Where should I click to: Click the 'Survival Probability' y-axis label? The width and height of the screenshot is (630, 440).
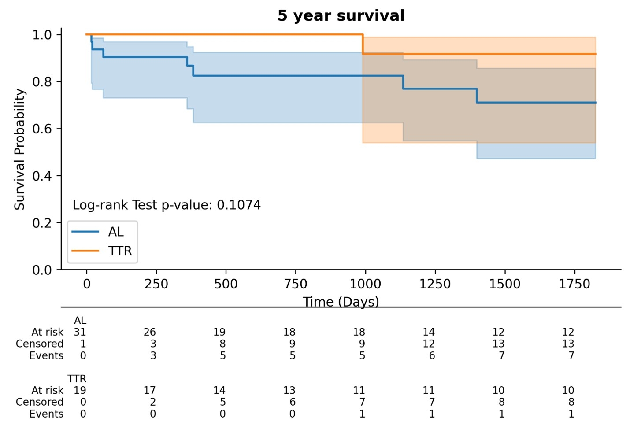click(x=20, y=149)
